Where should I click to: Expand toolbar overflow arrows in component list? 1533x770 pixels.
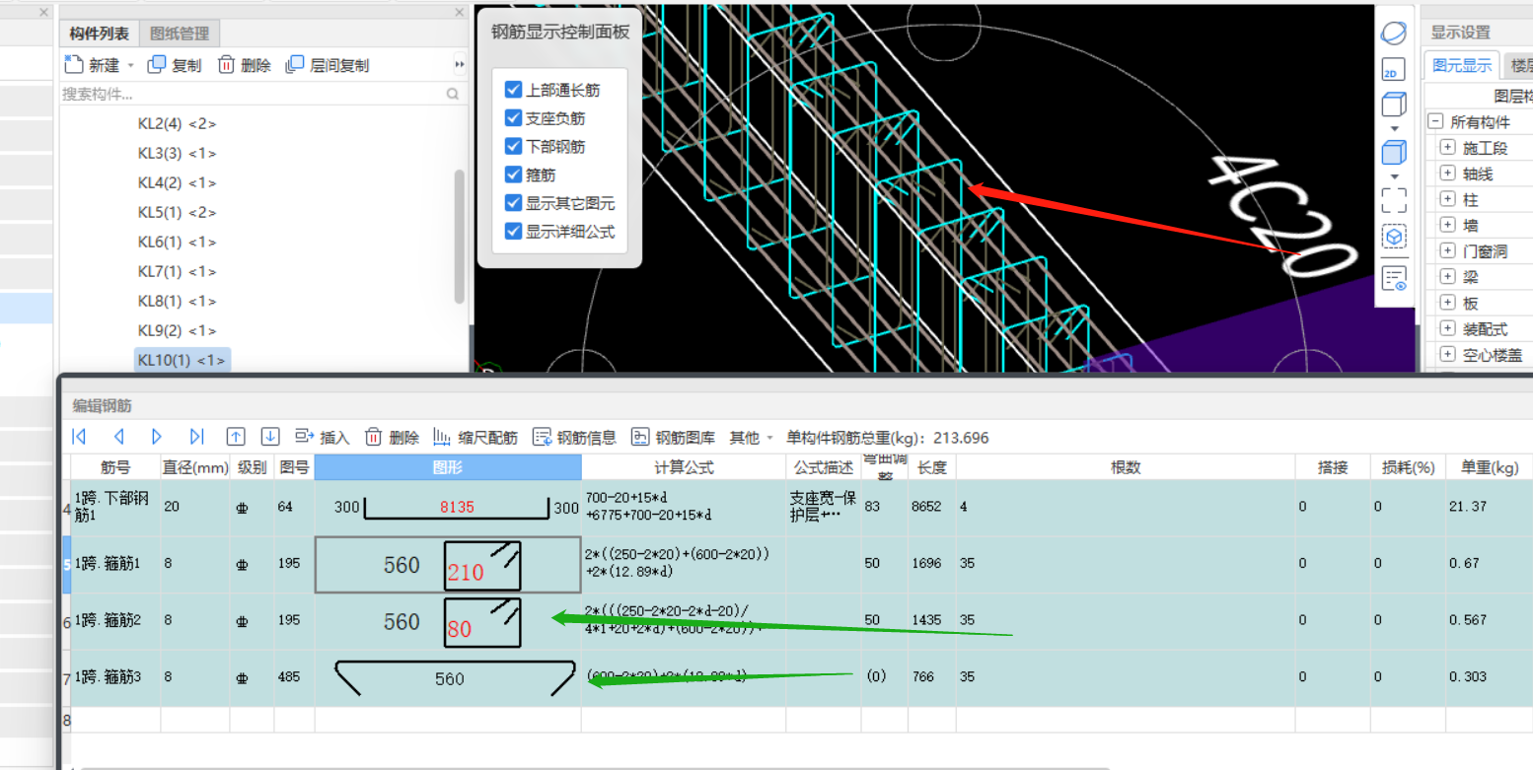pyautogui.click(x=459, y=65)
